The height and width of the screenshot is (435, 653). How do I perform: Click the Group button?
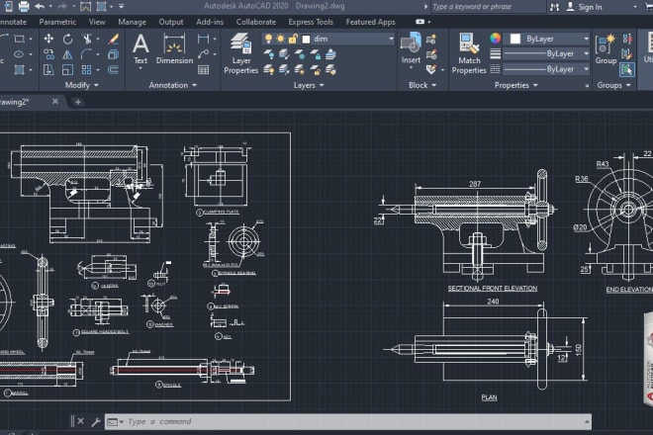point(606,49)
